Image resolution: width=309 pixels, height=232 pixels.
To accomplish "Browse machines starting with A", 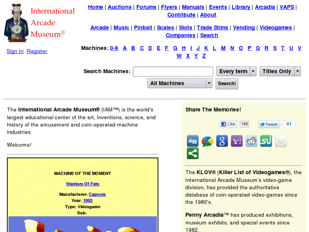I will [125, 48].
